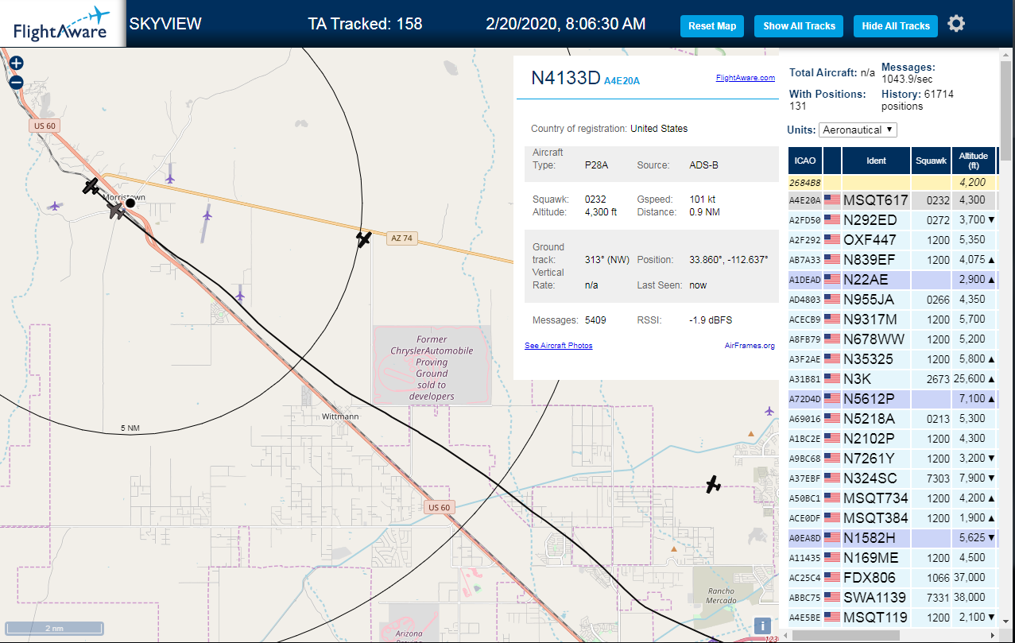This screenshot has height=643, width=1015.
Task: Select MSQT734 aircraft row
Action: coord(893,498)
